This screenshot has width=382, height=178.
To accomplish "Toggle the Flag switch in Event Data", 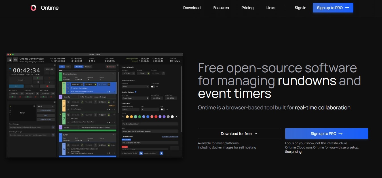I will [162, 109].
